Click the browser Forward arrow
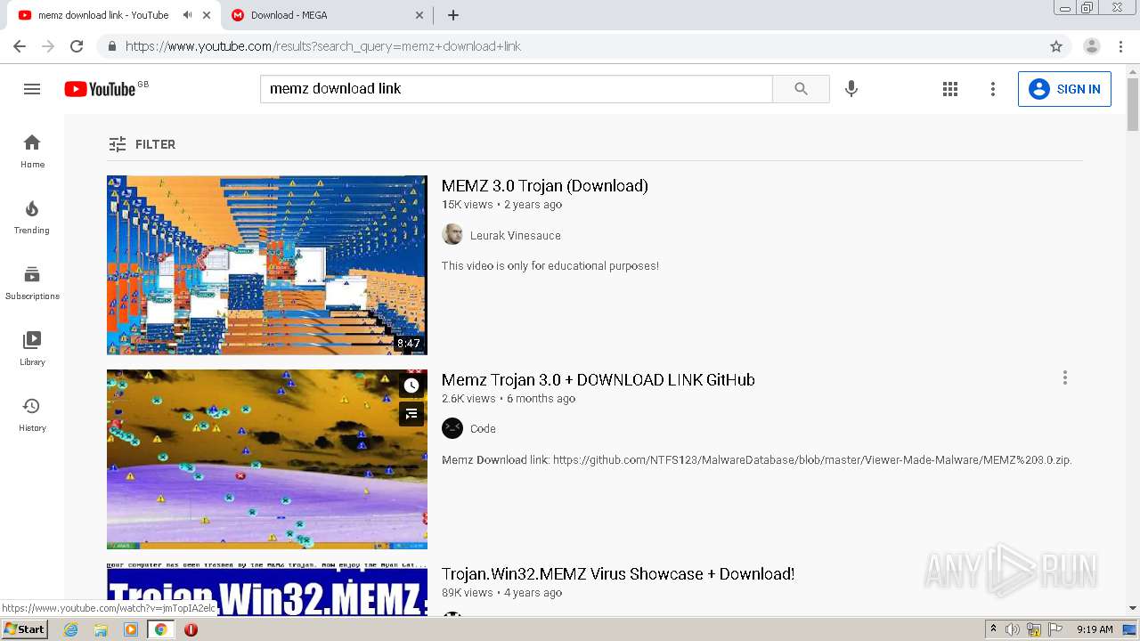Image resolution: width=1140 pixels, height=641 pixels. pos(48,46)
